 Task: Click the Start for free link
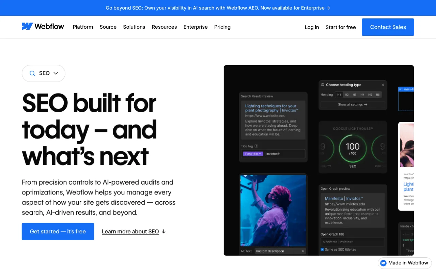(x=341, y=27)
